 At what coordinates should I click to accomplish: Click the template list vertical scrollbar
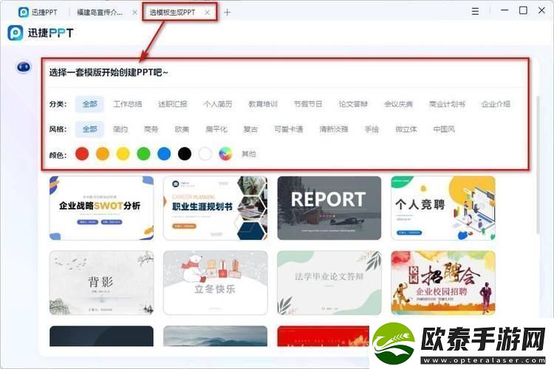pos(538,165)
